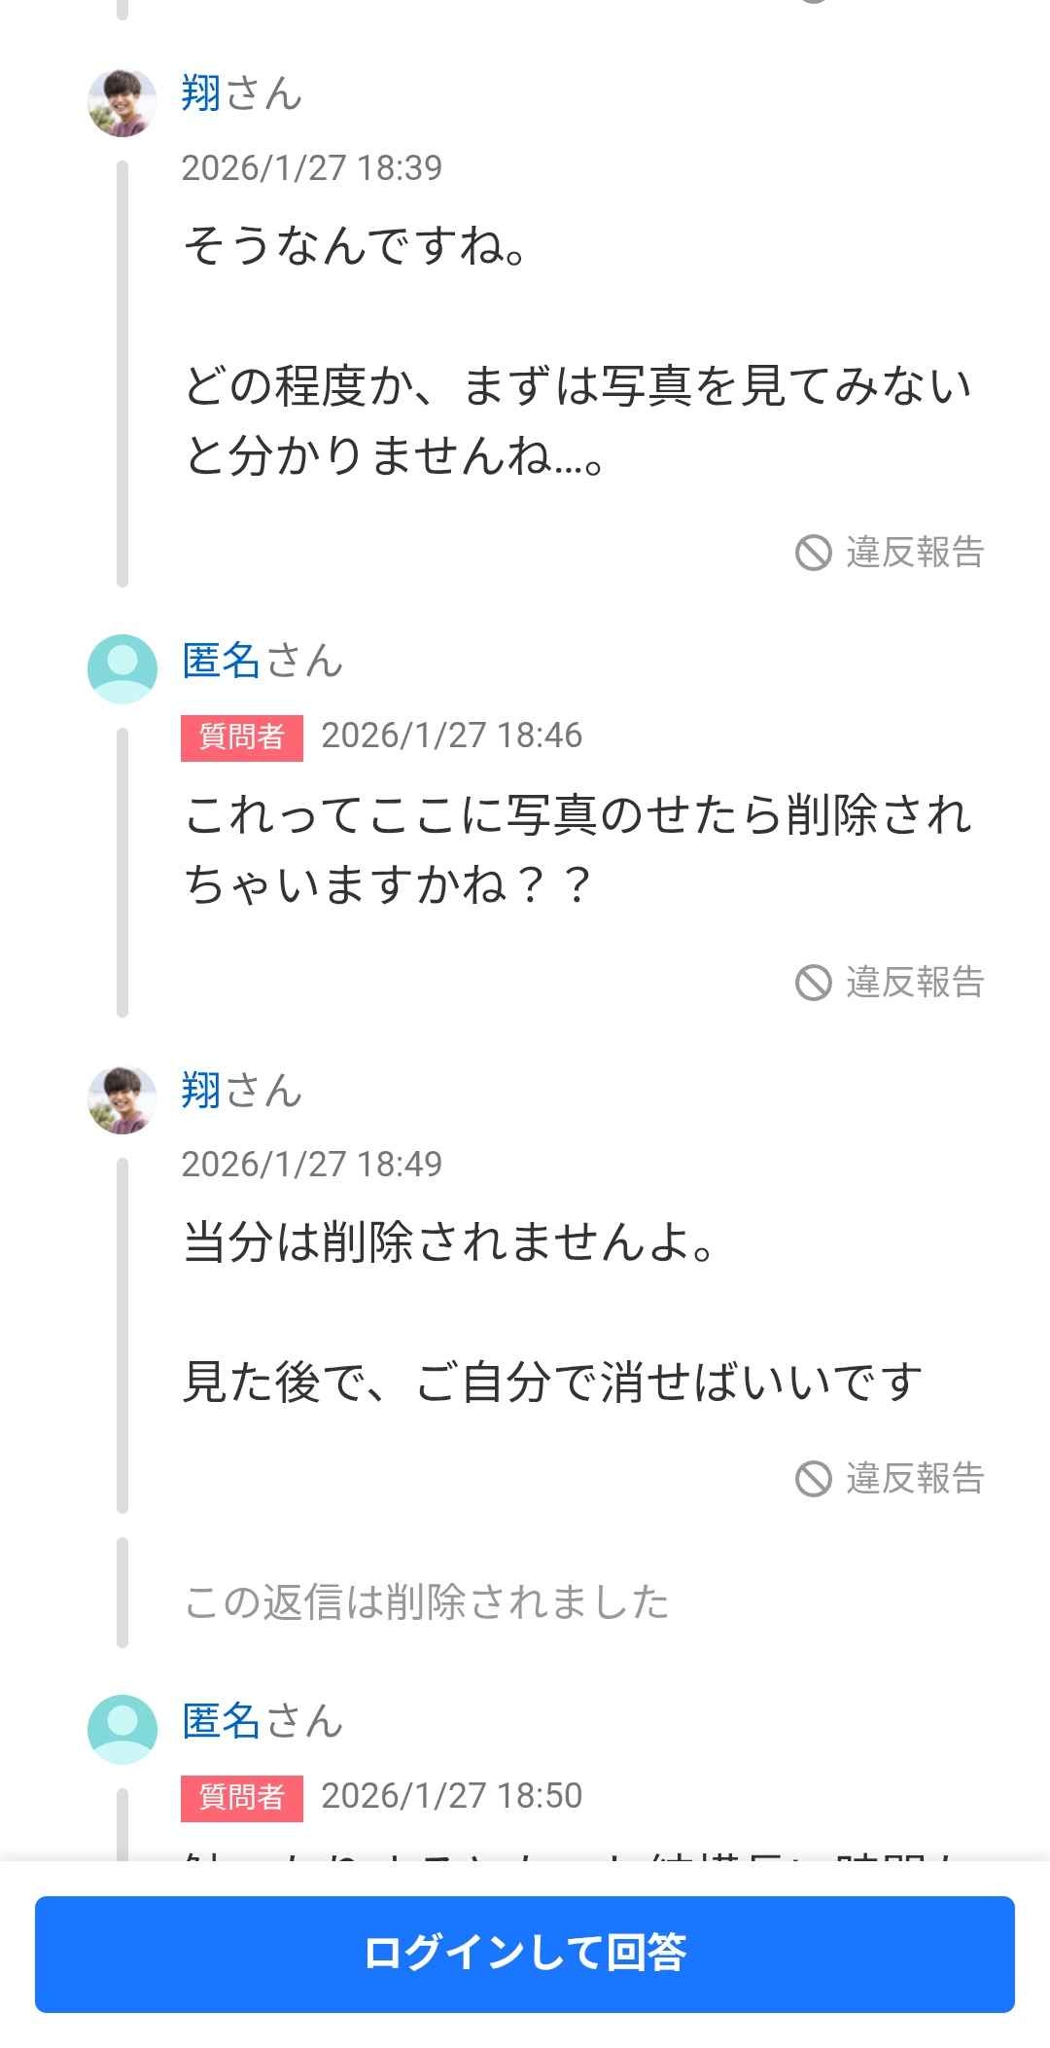Tap the report icon under 当分は削除されませんよ reply

814,1479
